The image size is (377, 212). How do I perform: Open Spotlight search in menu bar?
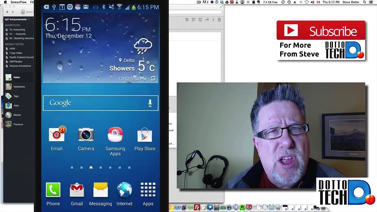pyautogui.click(x=364, y=2)
